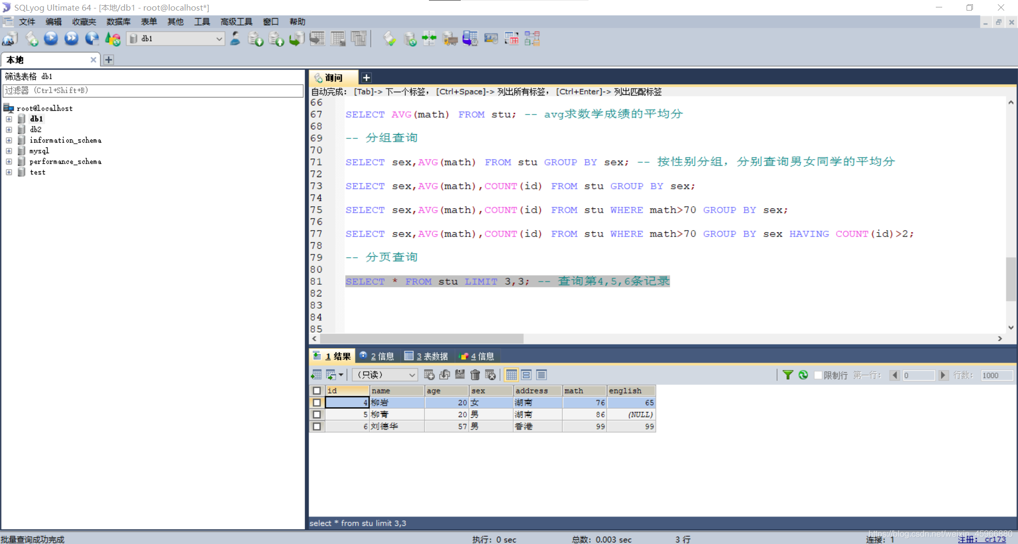
Task: Select the 1 结果 tab
Action: (x=332, y=356)
